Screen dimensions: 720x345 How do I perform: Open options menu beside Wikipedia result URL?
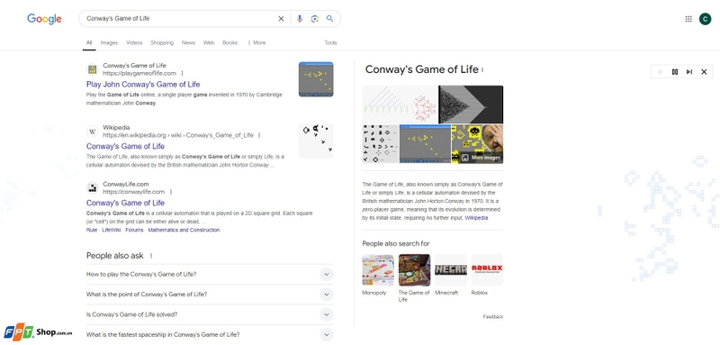tap(259, 135)
